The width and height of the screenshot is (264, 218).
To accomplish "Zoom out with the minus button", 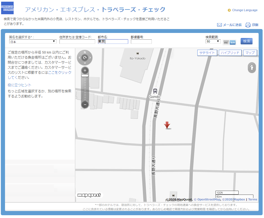I will pos(85,105).
